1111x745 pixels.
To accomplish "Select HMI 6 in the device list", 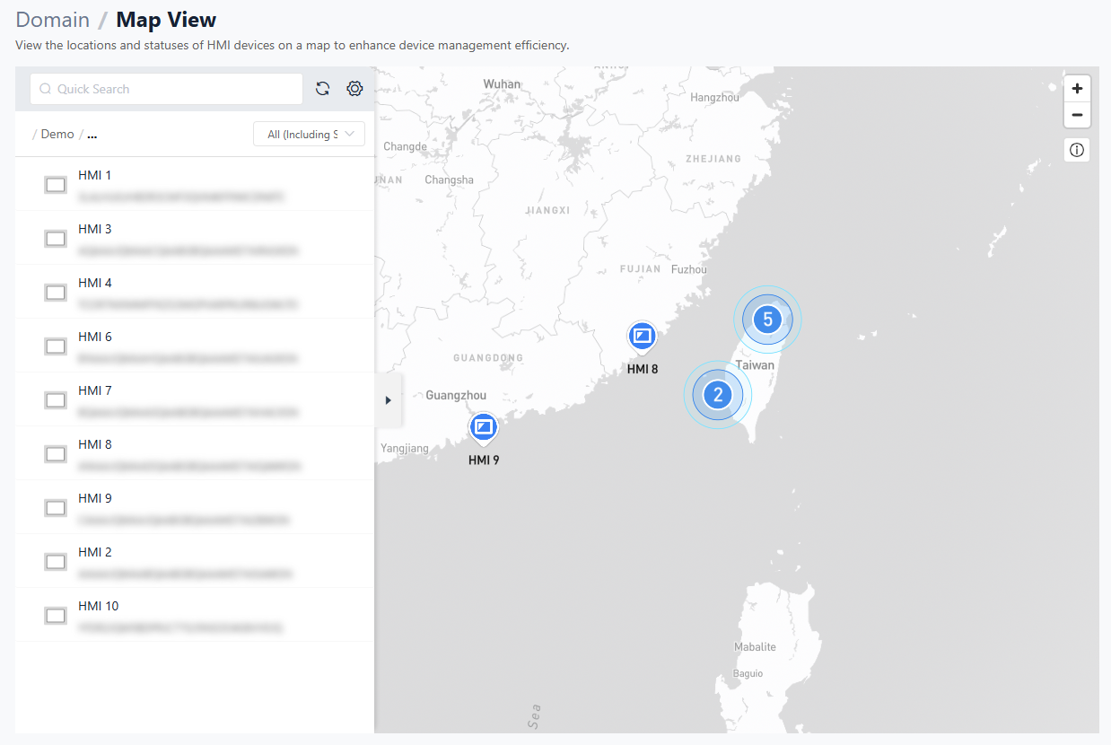I will tap(95, 337).
